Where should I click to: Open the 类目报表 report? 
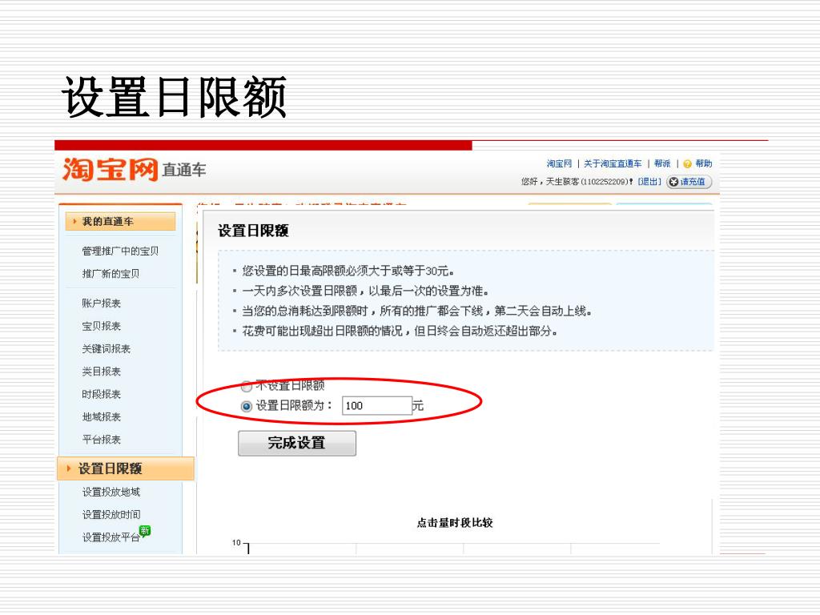tap(101, 372)
